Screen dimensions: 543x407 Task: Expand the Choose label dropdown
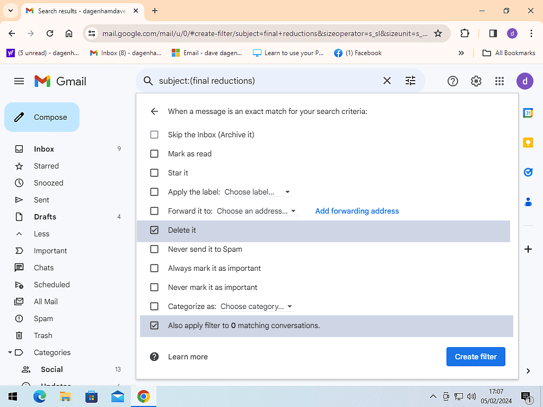[258, 192]
